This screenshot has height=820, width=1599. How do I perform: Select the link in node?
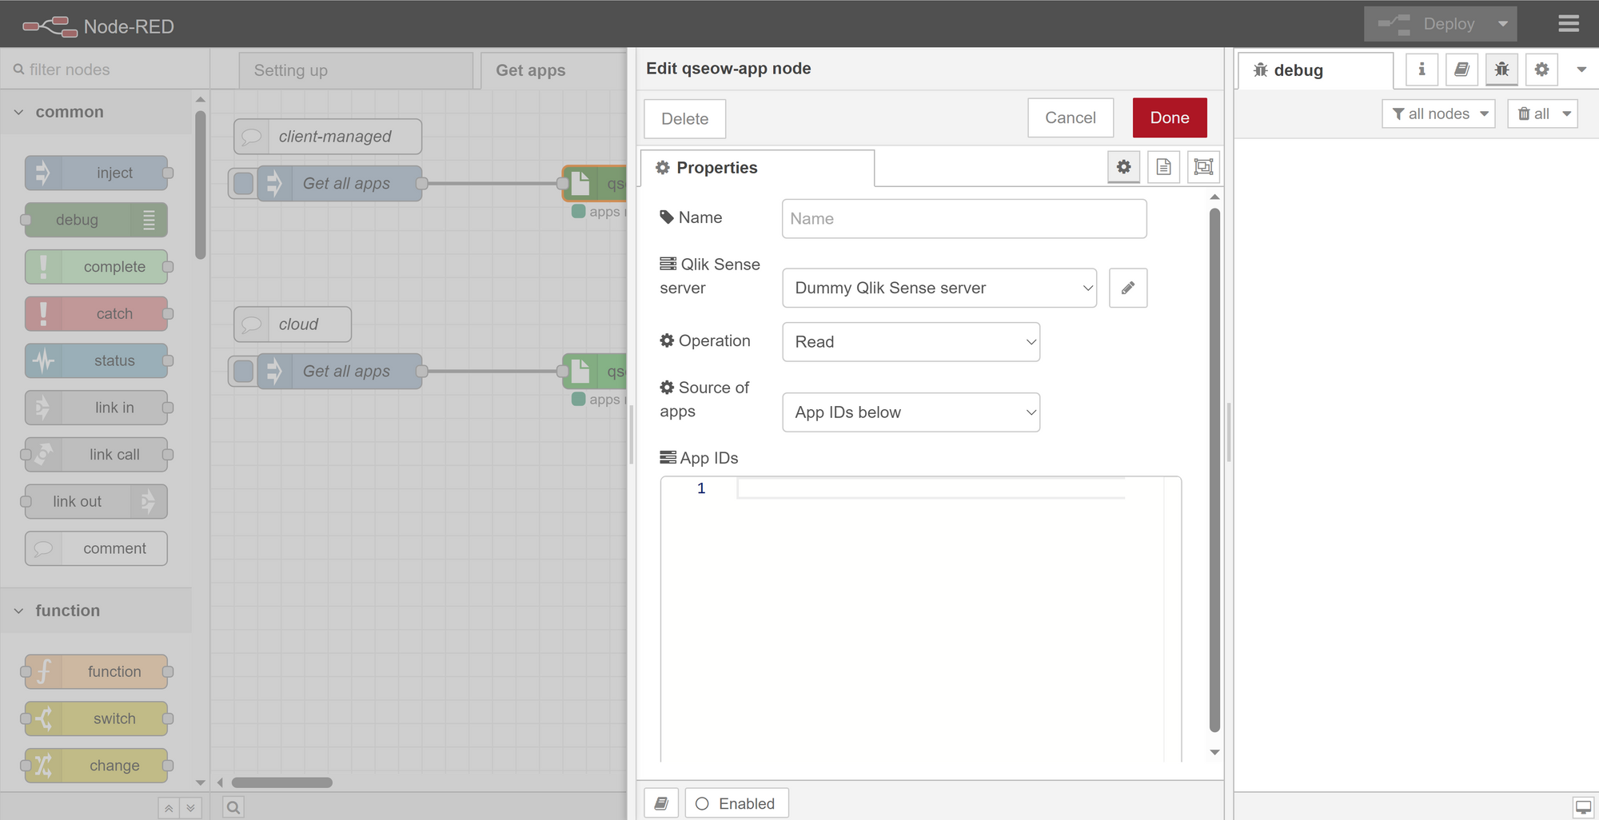[x=97, y=408]
